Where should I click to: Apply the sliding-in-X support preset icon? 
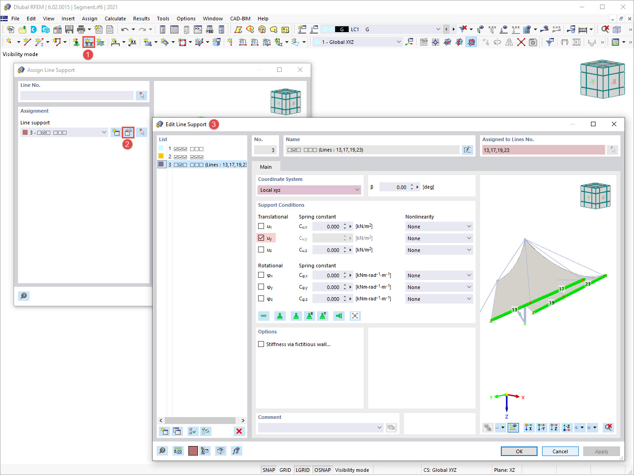click(x=310, y=316)
